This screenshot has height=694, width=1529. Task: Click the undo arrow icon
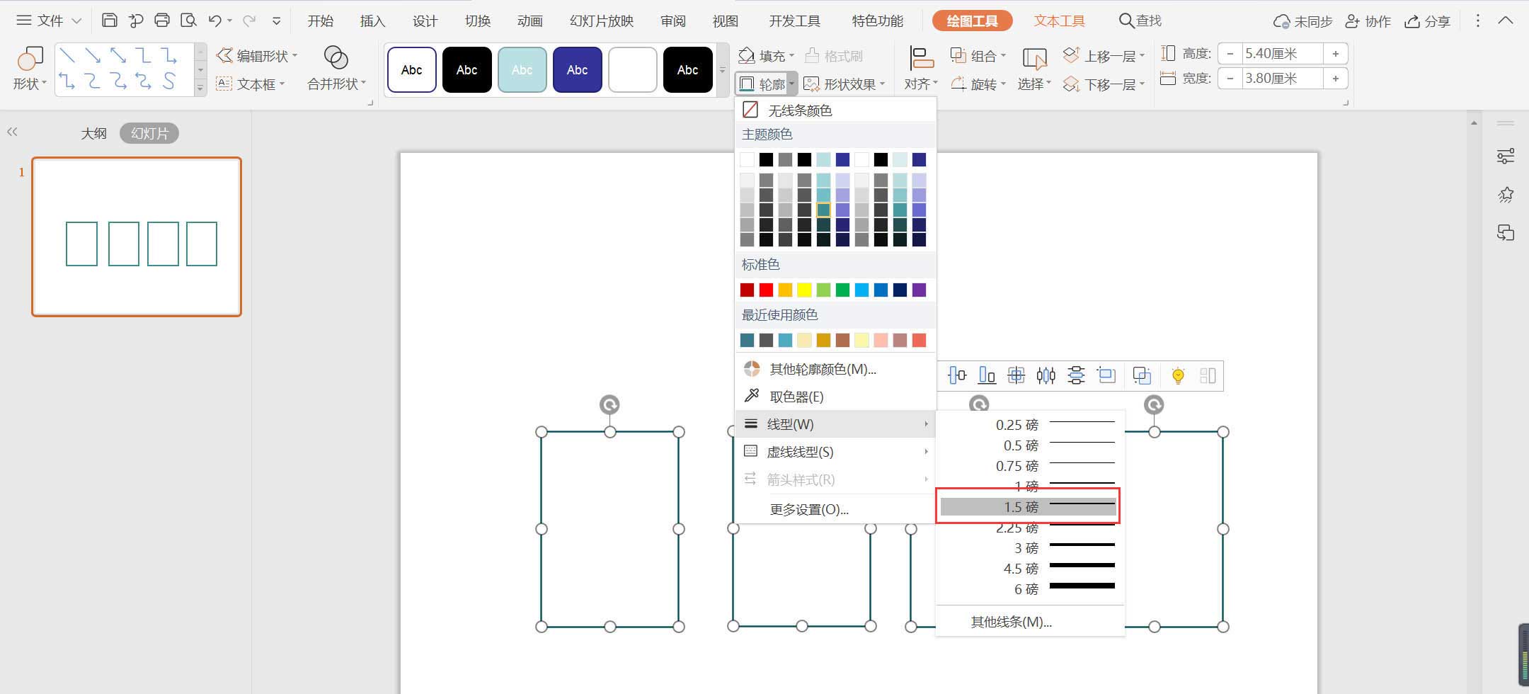pos(215,21)
